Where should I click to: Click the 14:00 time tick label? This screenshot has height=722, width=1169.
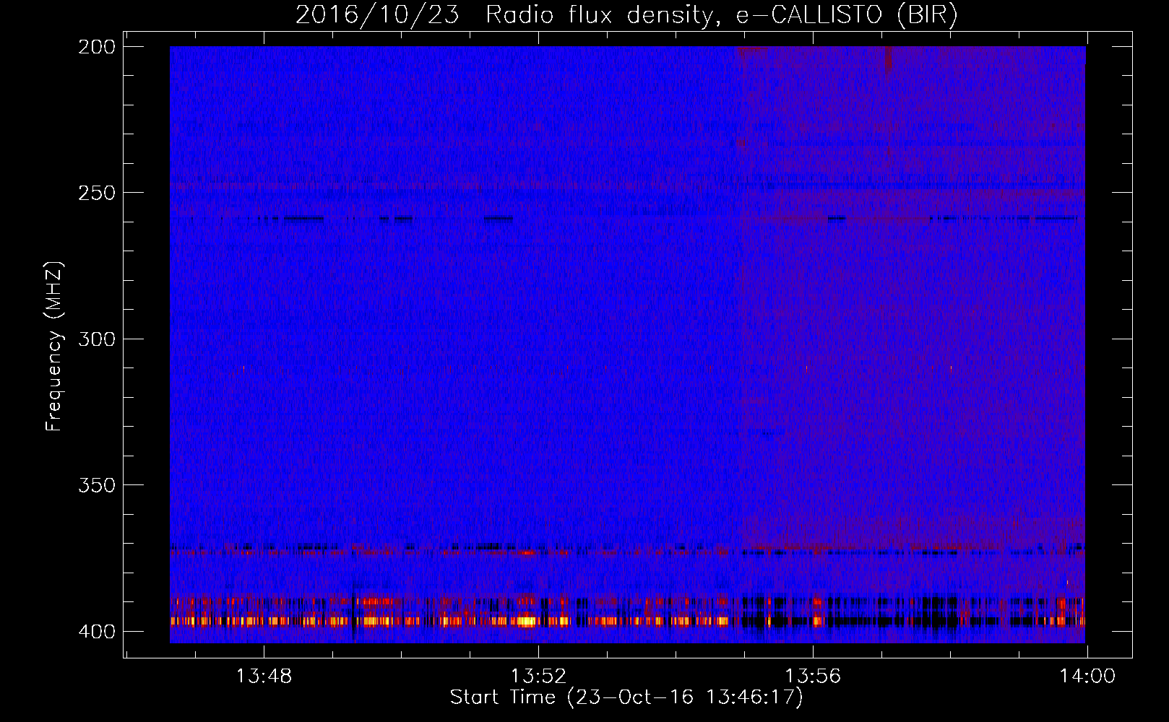[x=1087, y=677]
